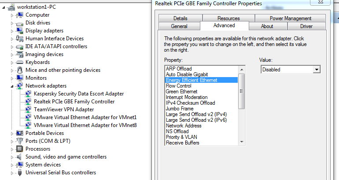Select Green Ethernet in the property list
Image resolution: width=339 pixels, height=180 pixels.
pos(181,92)
